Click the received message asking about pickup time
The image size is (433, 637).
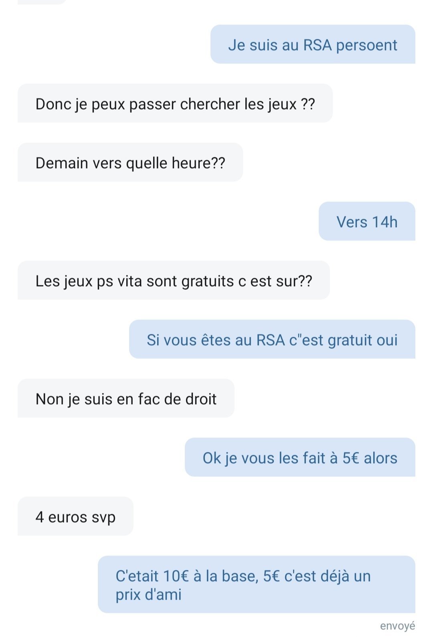click(x=130, y=163)
